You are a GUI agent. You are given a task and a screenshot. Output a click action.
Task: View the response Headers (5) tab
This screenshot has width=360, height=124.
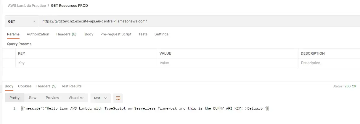(x=46, y=86)
